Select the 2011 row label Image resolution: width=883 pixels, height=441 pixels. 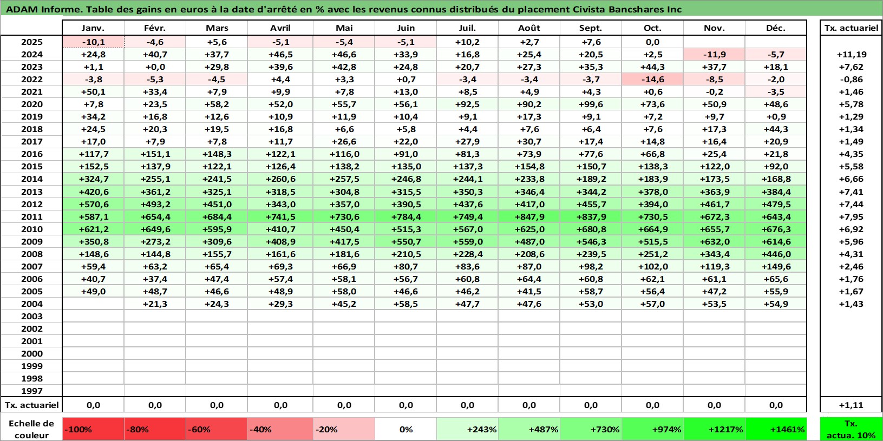click(32, 216)
